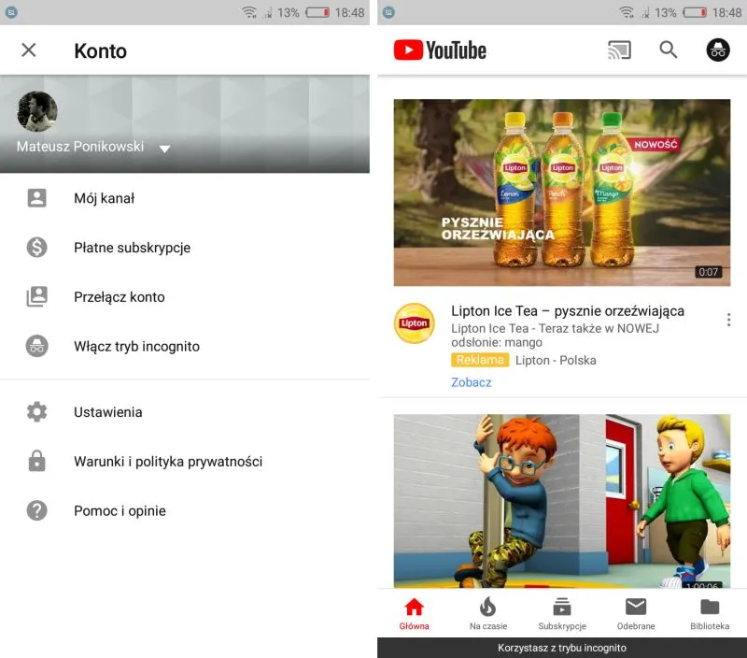The image size is (747, 658).
Task: Open the Lipton Ice Tea video thumbnail
Action: click(561, 192)
